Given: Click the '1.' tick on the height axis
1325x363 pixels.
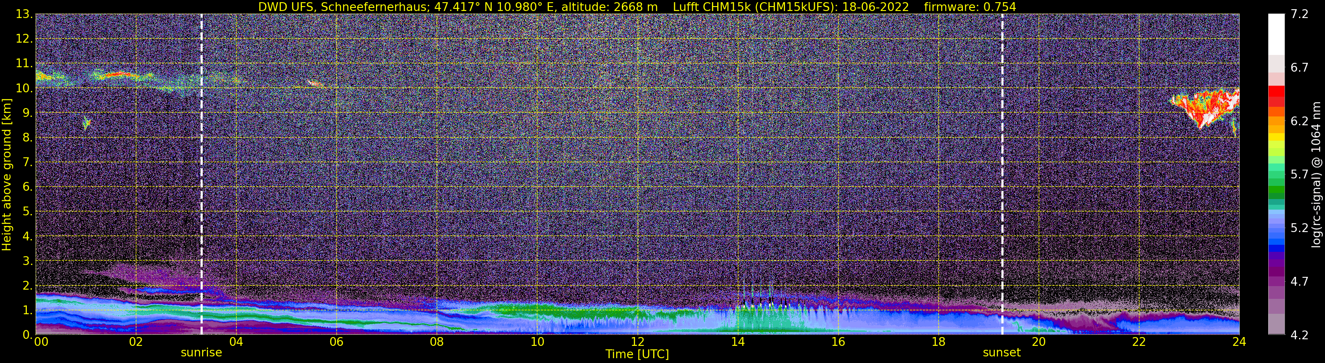Looking at the screenshot, I should click(28, 311).
